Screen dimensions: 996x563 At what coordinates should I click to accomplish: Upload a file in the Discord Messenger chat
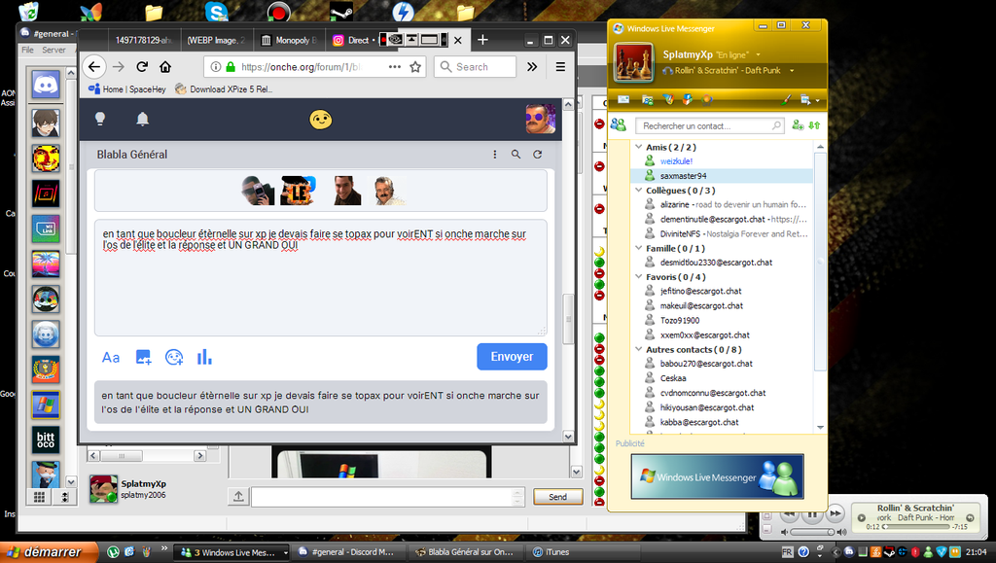pos(238,496)
